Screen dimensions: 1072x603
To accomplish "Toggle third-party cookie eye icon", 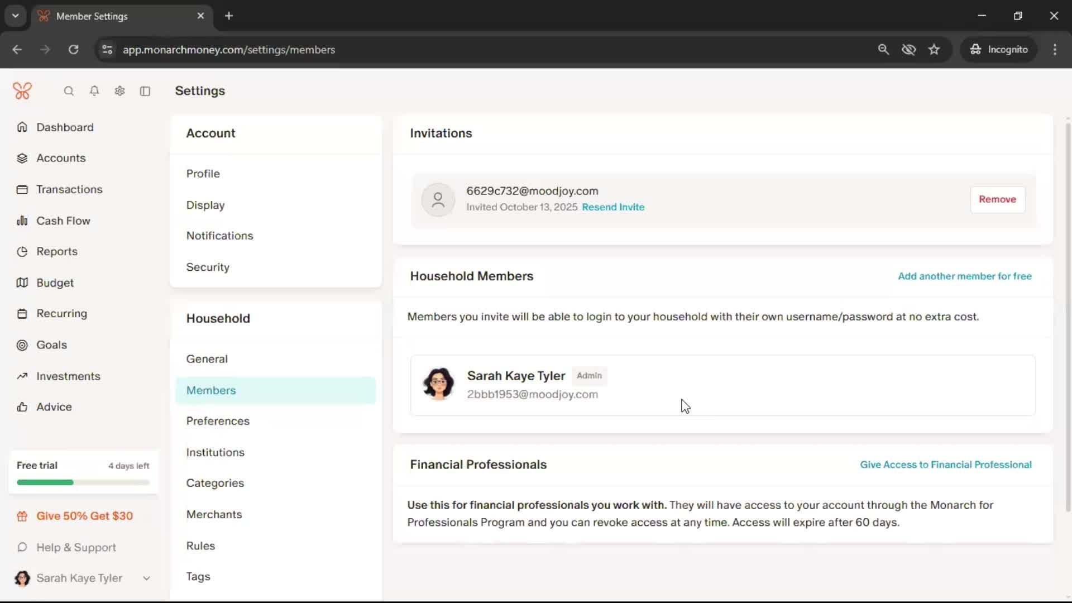I will (908, 50).
